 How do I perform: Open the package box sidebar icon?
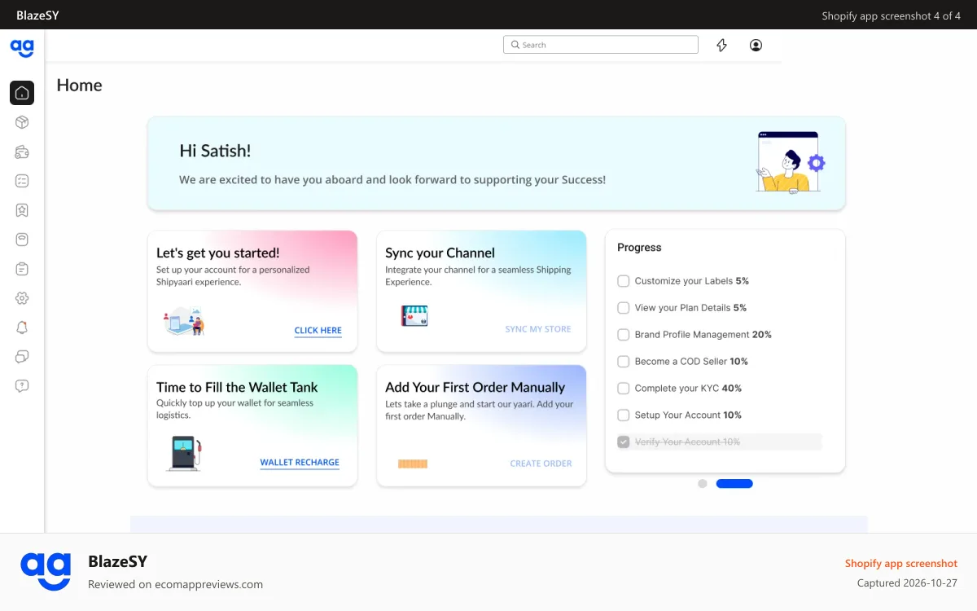[22, 122]
